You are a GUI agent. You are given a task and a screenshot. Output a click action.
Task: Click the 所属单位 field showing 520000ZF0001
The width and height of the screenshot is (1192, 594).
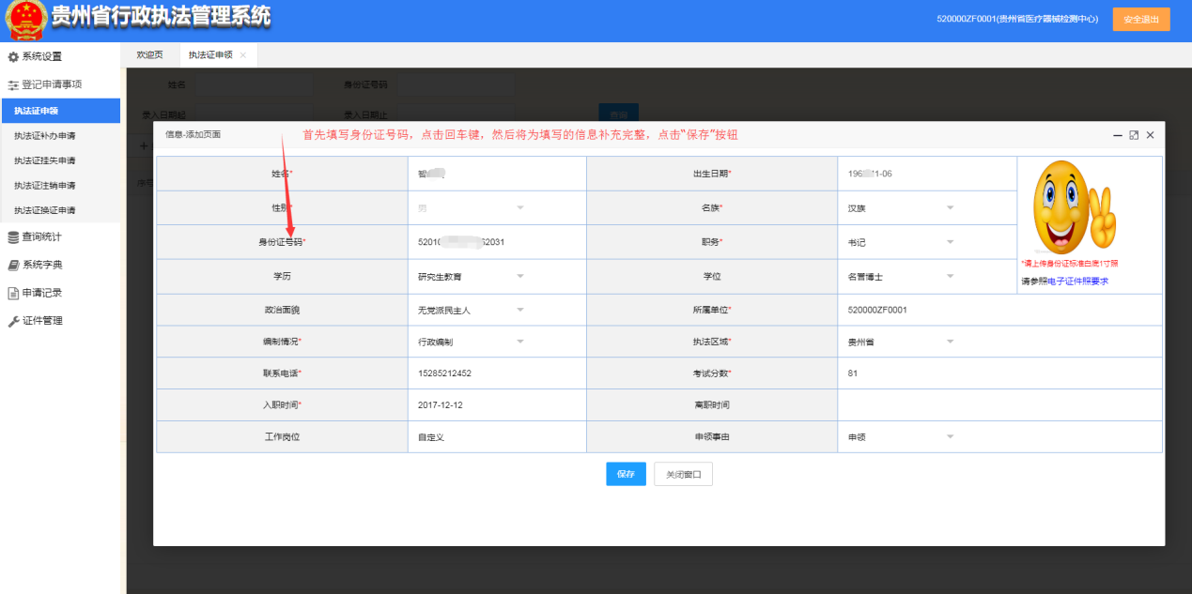[999, 310]
